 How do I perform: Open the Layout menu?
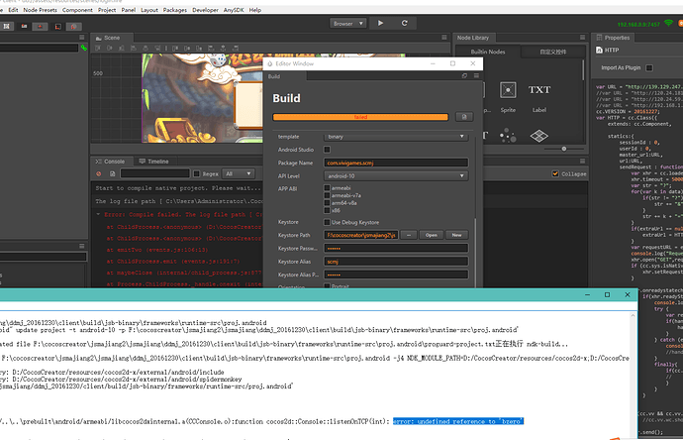[149, 10]
